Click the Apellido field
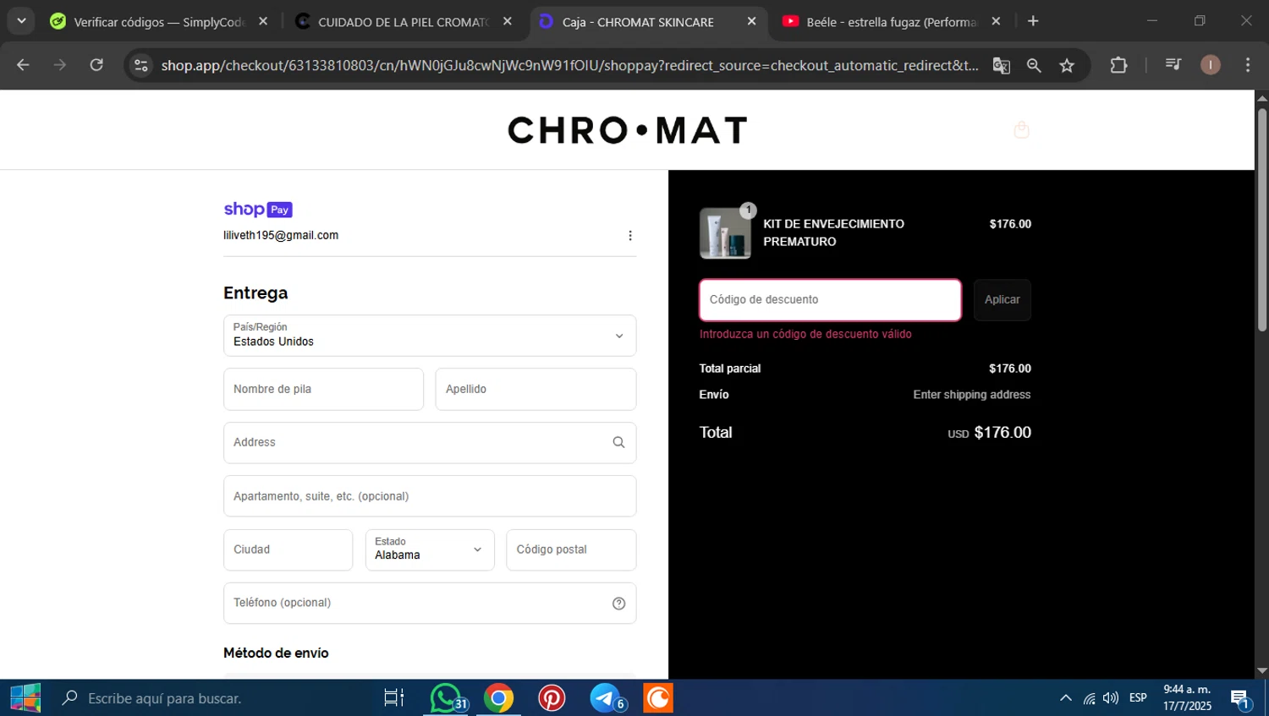Screen dimensions: 1269x716 536,389
